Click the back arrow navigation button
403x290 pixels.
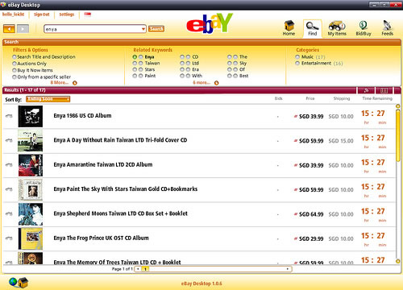tap(9, 29)
